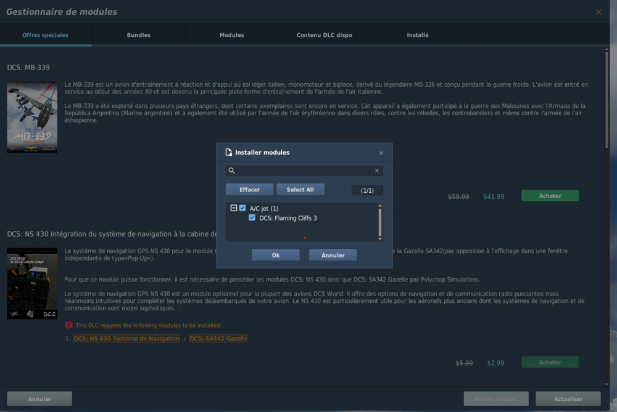This screenshot has height=412, width=617.
Task: Switch to the Offres spéciales tab
Action: (x=46, y=35)
